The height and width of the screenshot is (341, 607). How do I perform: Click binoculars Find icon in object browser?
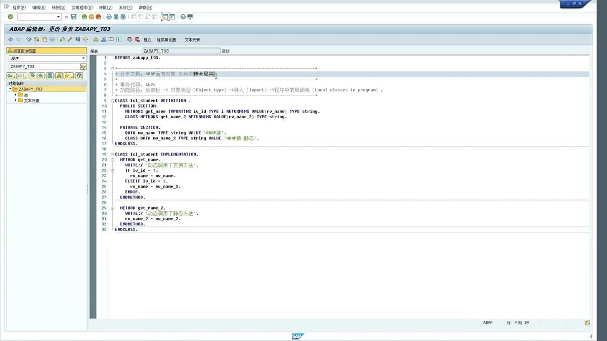50,76
